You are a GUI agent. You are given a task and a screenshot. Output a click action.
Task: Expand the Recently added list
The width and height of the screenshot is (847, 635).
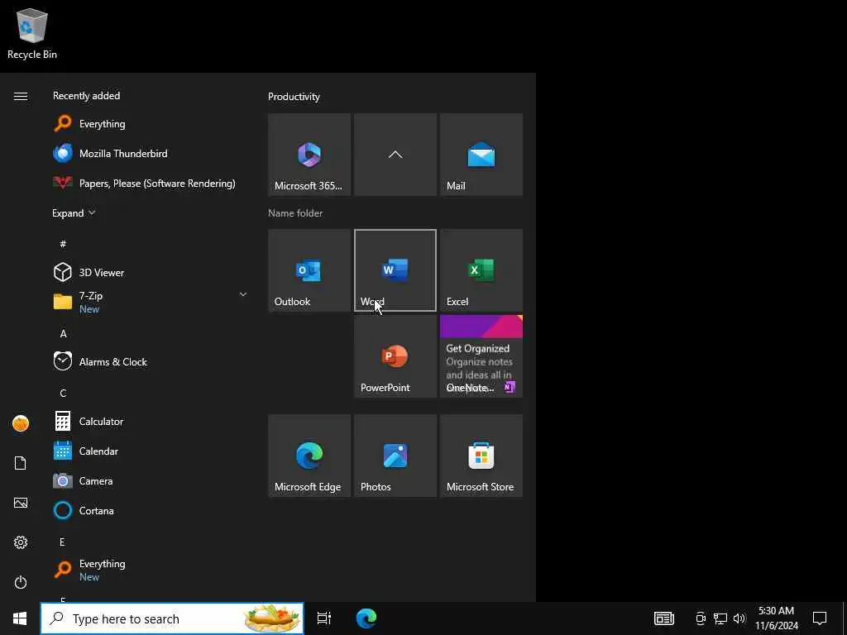click(x=74, y=213)
